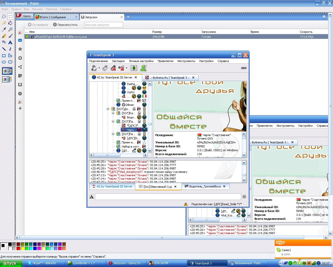Click the Перезапустить button in downloads
Screen dimensions: 333x267
[65, 25]
